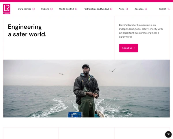This screenshot has width=173, height=139.
Task: Expand the Partnerships and funding chevron
Action: point(111,9)
